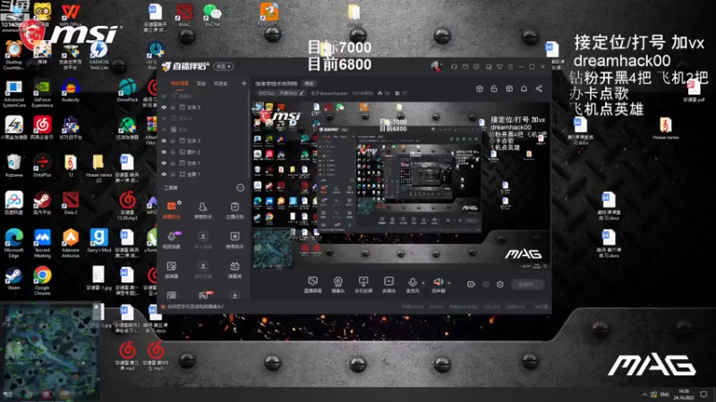Image resolution: width=716 pixels, height=402 pixels.
Task: Open the Dota 2 desktop shortcut
Action: [71, 203]
